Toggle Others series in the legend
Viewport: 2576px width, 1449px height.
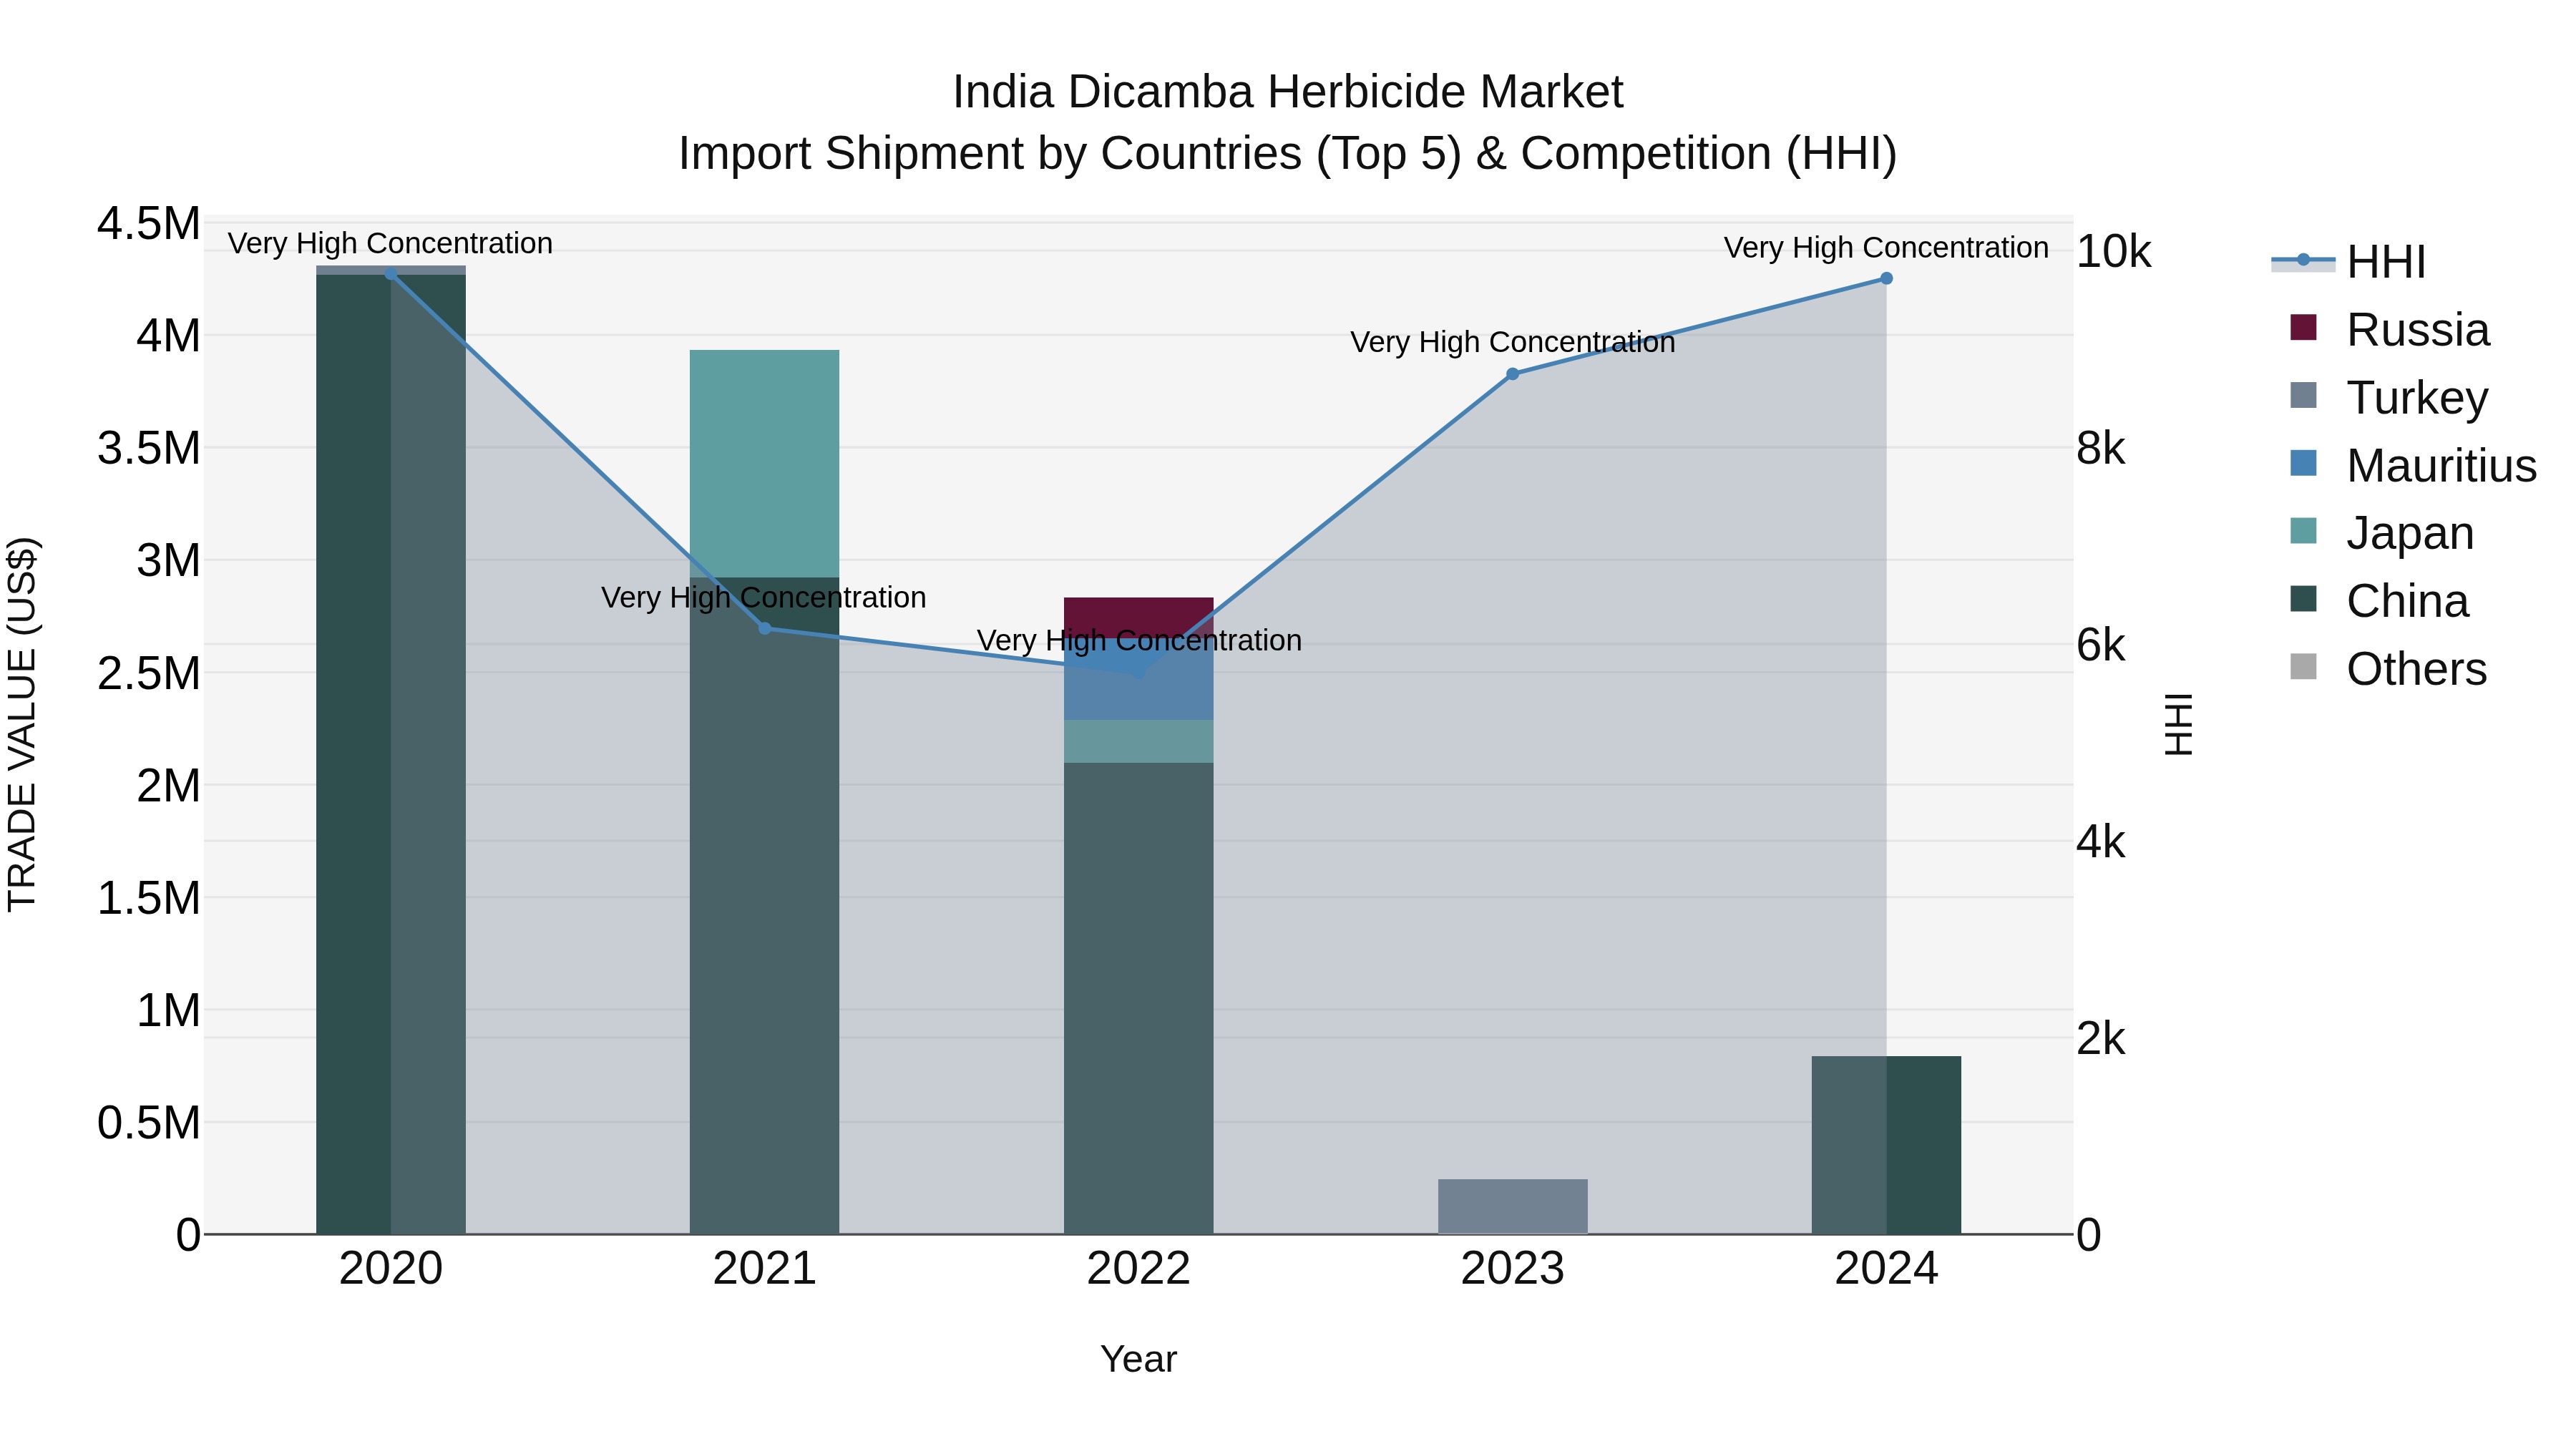[x=2388, y=669]
